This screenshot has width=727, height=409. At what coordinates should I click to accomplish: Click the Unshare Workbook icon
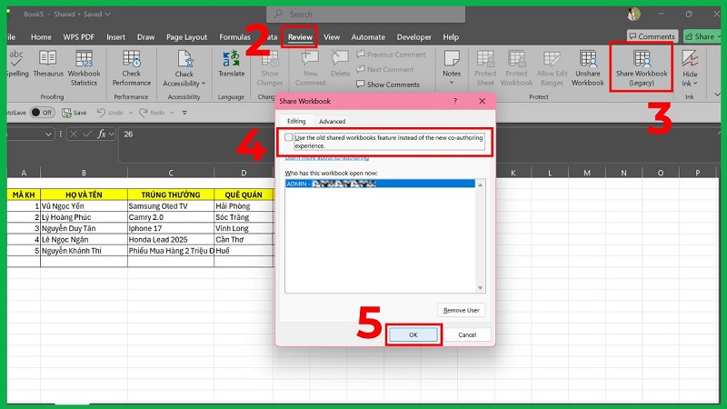[x=587, y=65]
